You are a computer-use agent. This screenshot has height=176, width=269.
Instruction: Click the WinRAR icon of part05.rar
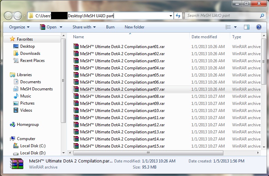tap(76, 75)
